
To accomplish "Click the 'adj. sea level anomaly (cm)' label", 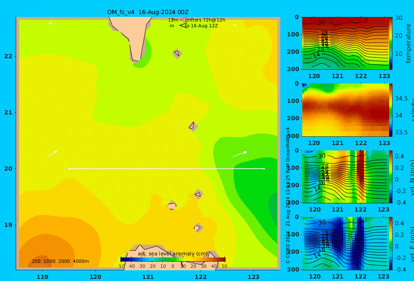I will [173, 254].
